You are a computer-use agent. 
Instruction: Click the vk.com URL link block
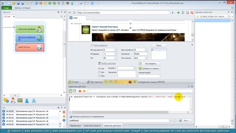(30, 38)
